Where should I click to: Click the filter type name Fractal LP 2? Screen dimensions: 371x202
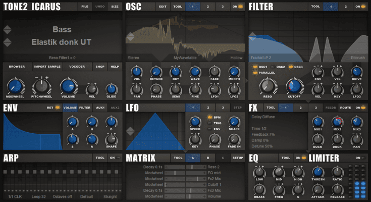click(263, 58)
